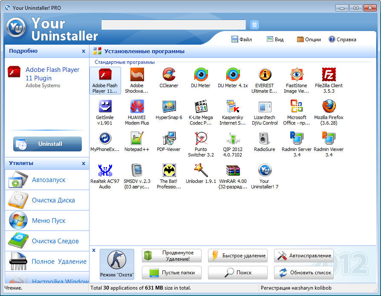The width and height of the screenshot is (381, 296).
Task: Click the Быстрое удаление button
Action: [x=238, y=256]
